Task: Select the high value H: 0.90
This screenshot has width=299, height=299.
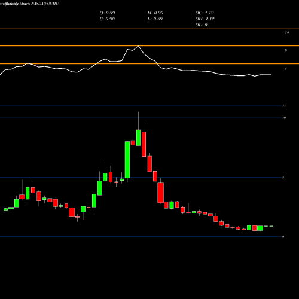Action: [155, 13]
